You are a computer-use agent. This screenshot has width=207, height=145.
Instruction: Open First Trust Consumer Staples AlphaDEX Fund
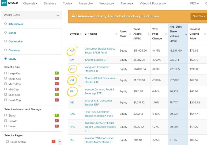click(x=99, y=114)
